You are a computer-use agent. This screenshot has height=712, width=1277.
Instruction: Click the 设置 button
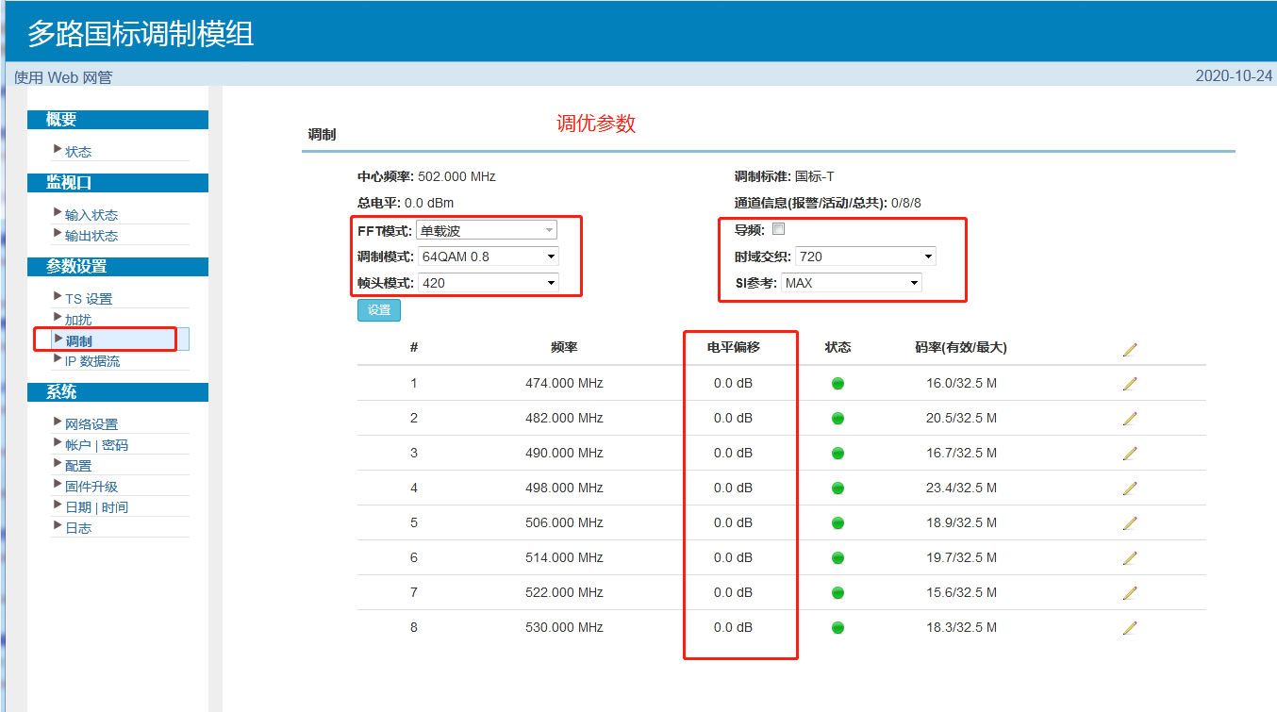tap(379, 310)
